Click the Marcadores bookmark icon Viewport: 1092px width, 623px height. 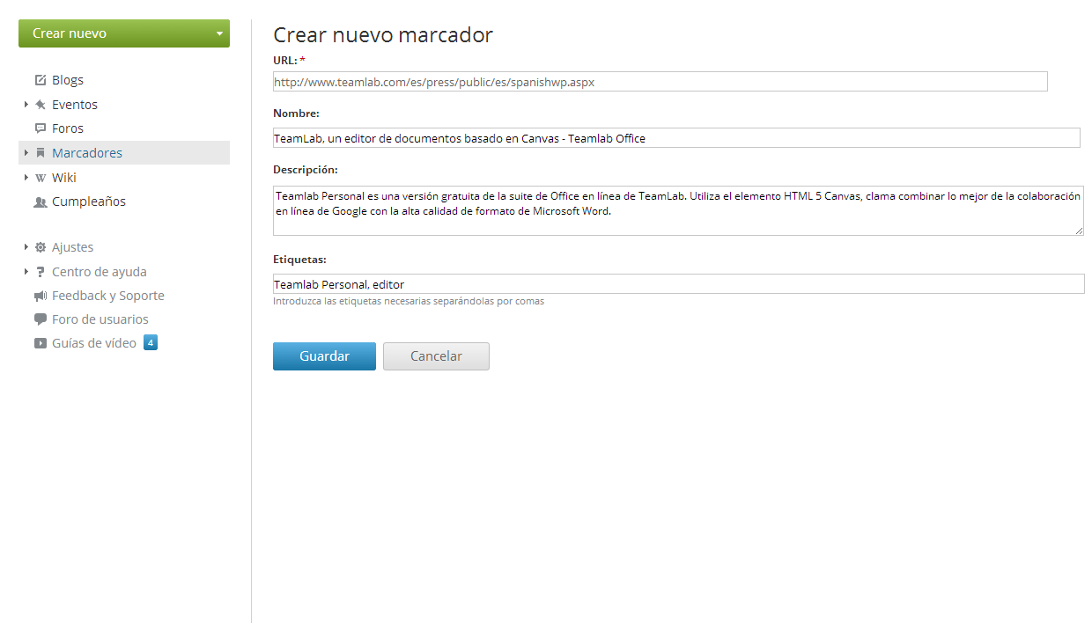point(41,153)
